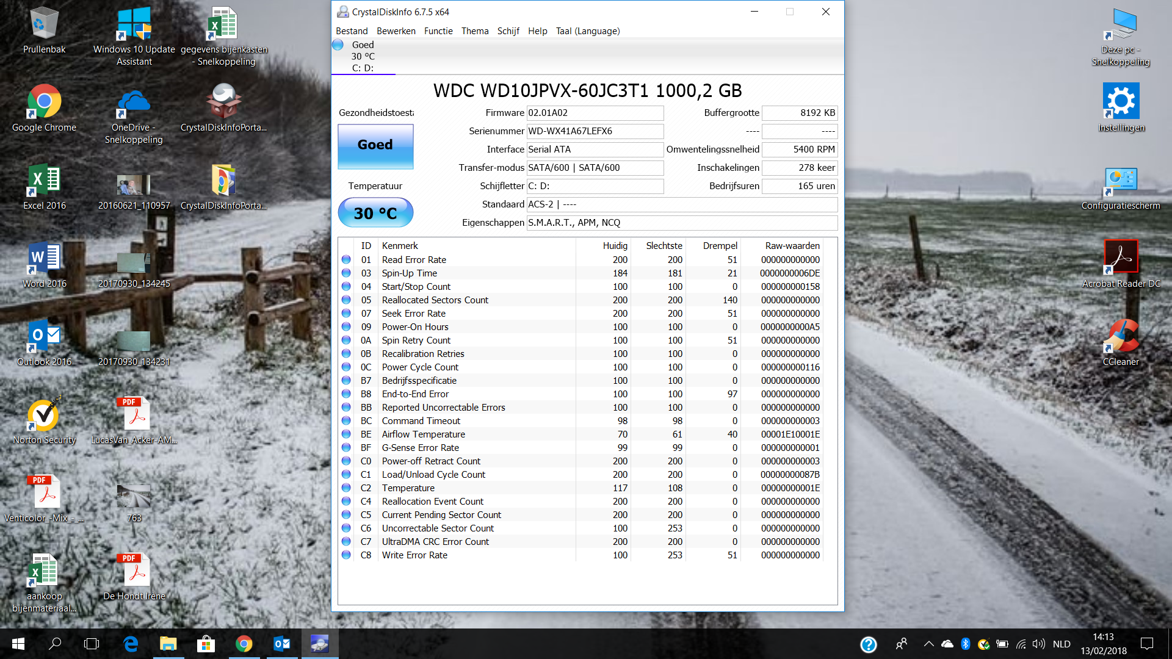Click the Firmware field 02.01A02
Image resolution: width=1172 pixels, height=659 pixels.
point(595,113)
